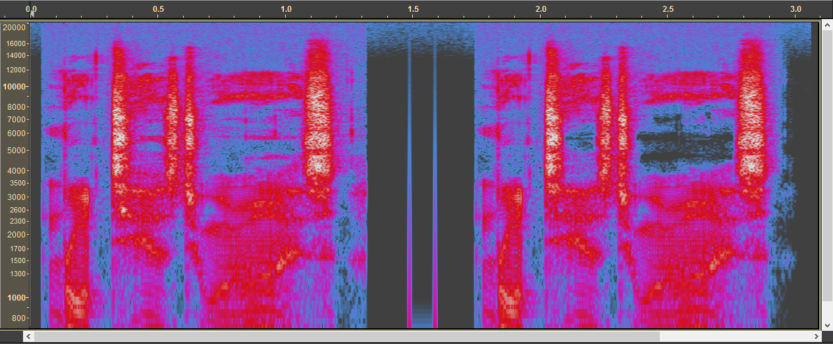
Task: Click the 3000 label on the frequency scale
Action: [x=16, y=197]
